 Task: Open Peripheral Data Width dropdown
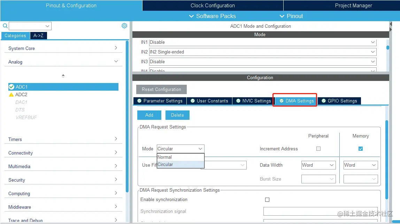click(318, 165)
